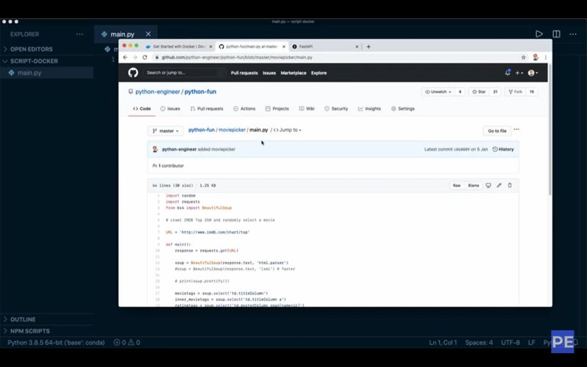The height and width of the screenshot is (367, 587).
Task: Open the commit History link
Action: click(x=503, y=149)
